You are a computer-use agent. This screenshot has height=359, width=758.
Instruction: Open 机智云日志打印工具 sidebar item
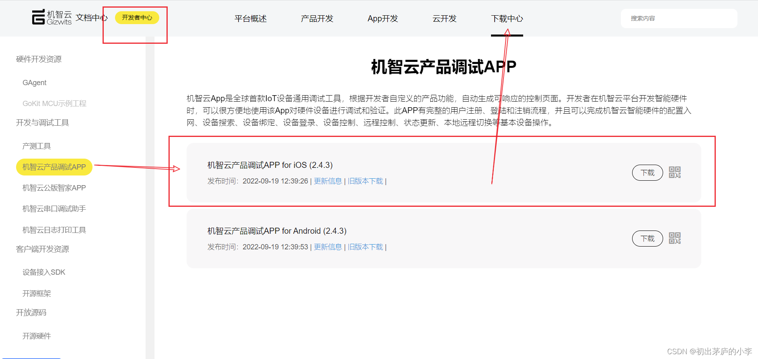54,230
